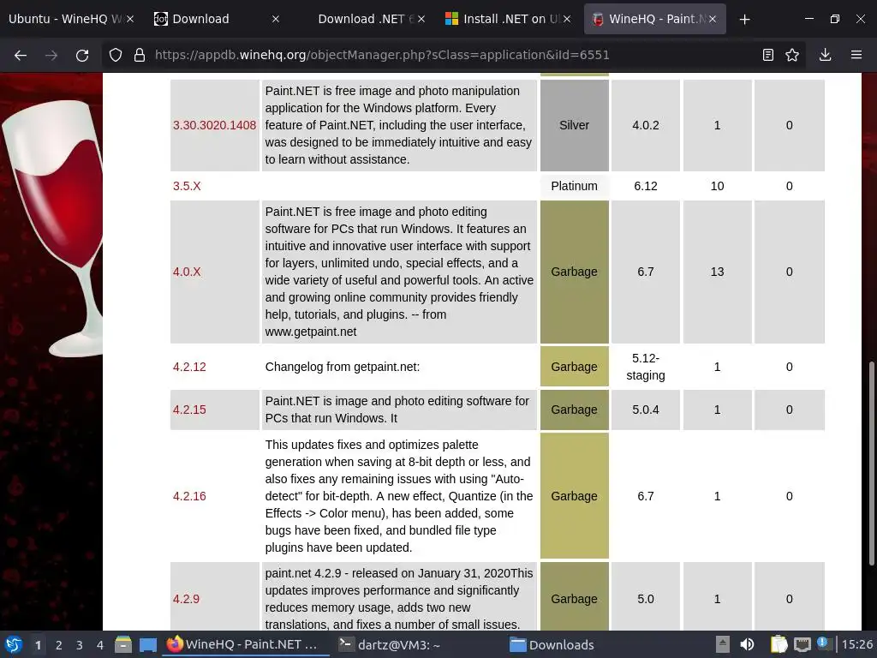This screenshot has width=877, height=658.
Task: Switch to dartz@VM3 terminal window
Action: tap(418, 644)
